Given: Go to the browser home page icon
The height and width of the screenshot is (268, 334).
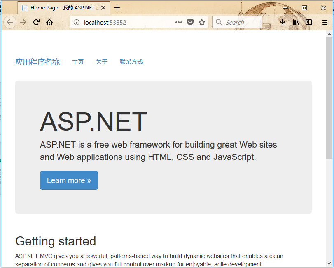Looking at the screenshot, I should pos(49,22).
